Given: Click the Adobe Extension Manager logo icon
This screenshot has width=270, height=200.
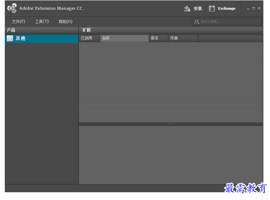Looking at the screenshot, I should tap(12, 8).
